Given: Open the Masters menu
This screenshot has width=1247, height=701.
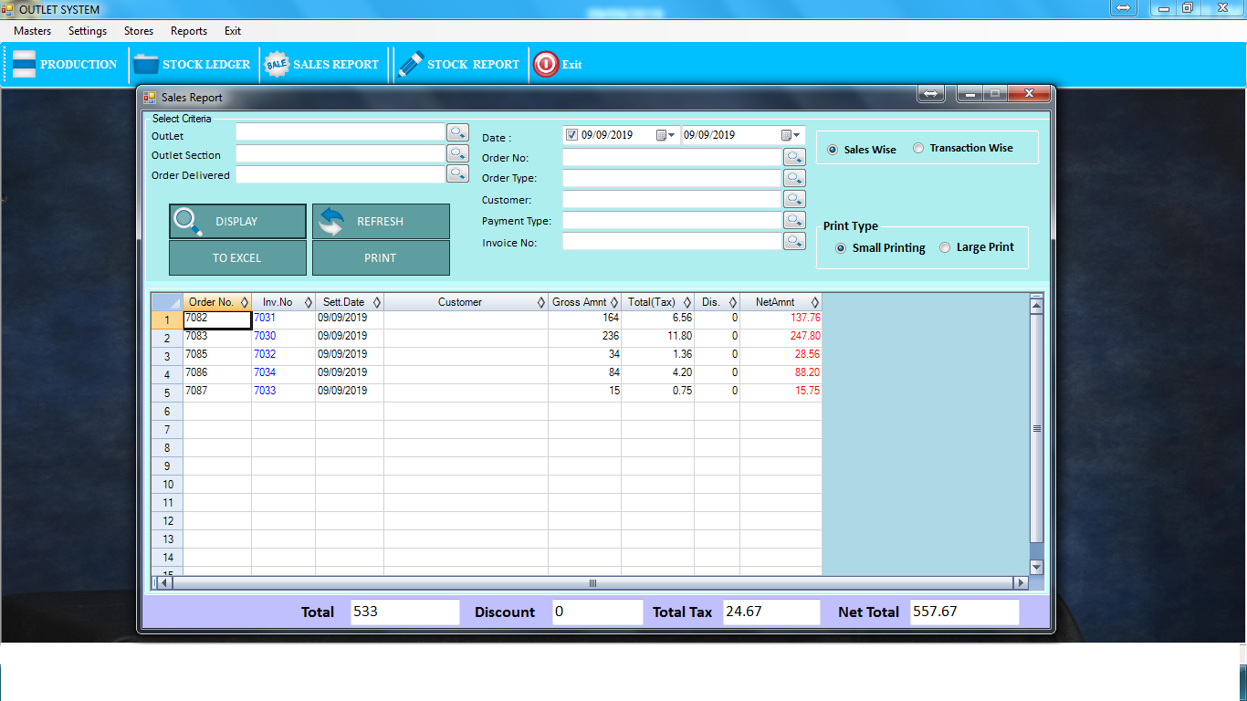Looking at the screenshot, I should click(x=33, y=31).
